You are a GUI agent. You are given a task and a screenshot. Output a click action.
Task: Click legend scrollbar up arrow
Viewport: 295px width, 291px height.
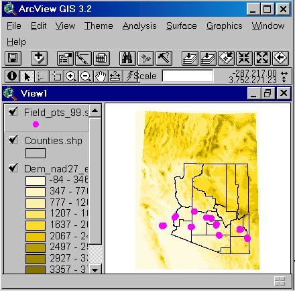click(95, 111)
